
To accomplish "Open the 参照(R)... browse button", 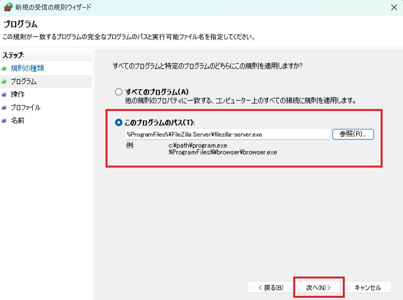I will 353,134.
